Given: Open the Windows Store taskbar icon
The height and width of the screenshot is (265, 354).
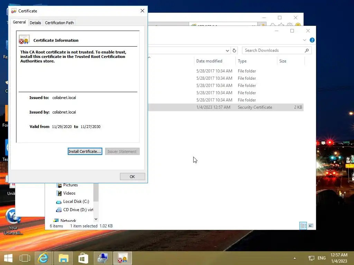Looking at the screenshot, I should tap(83, 258).
